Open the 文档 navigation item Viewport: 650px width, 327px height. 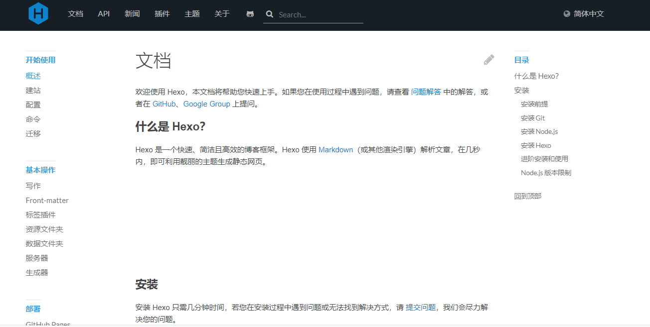pyautogui.click(x=75, y=14)
